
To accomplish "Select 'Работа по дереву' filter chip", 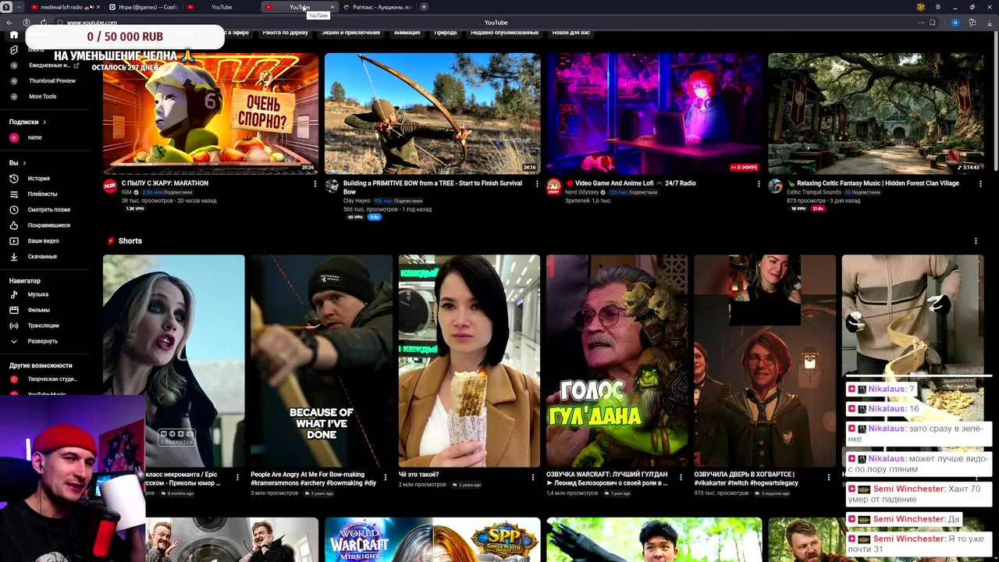I will [x=285, y=33].
